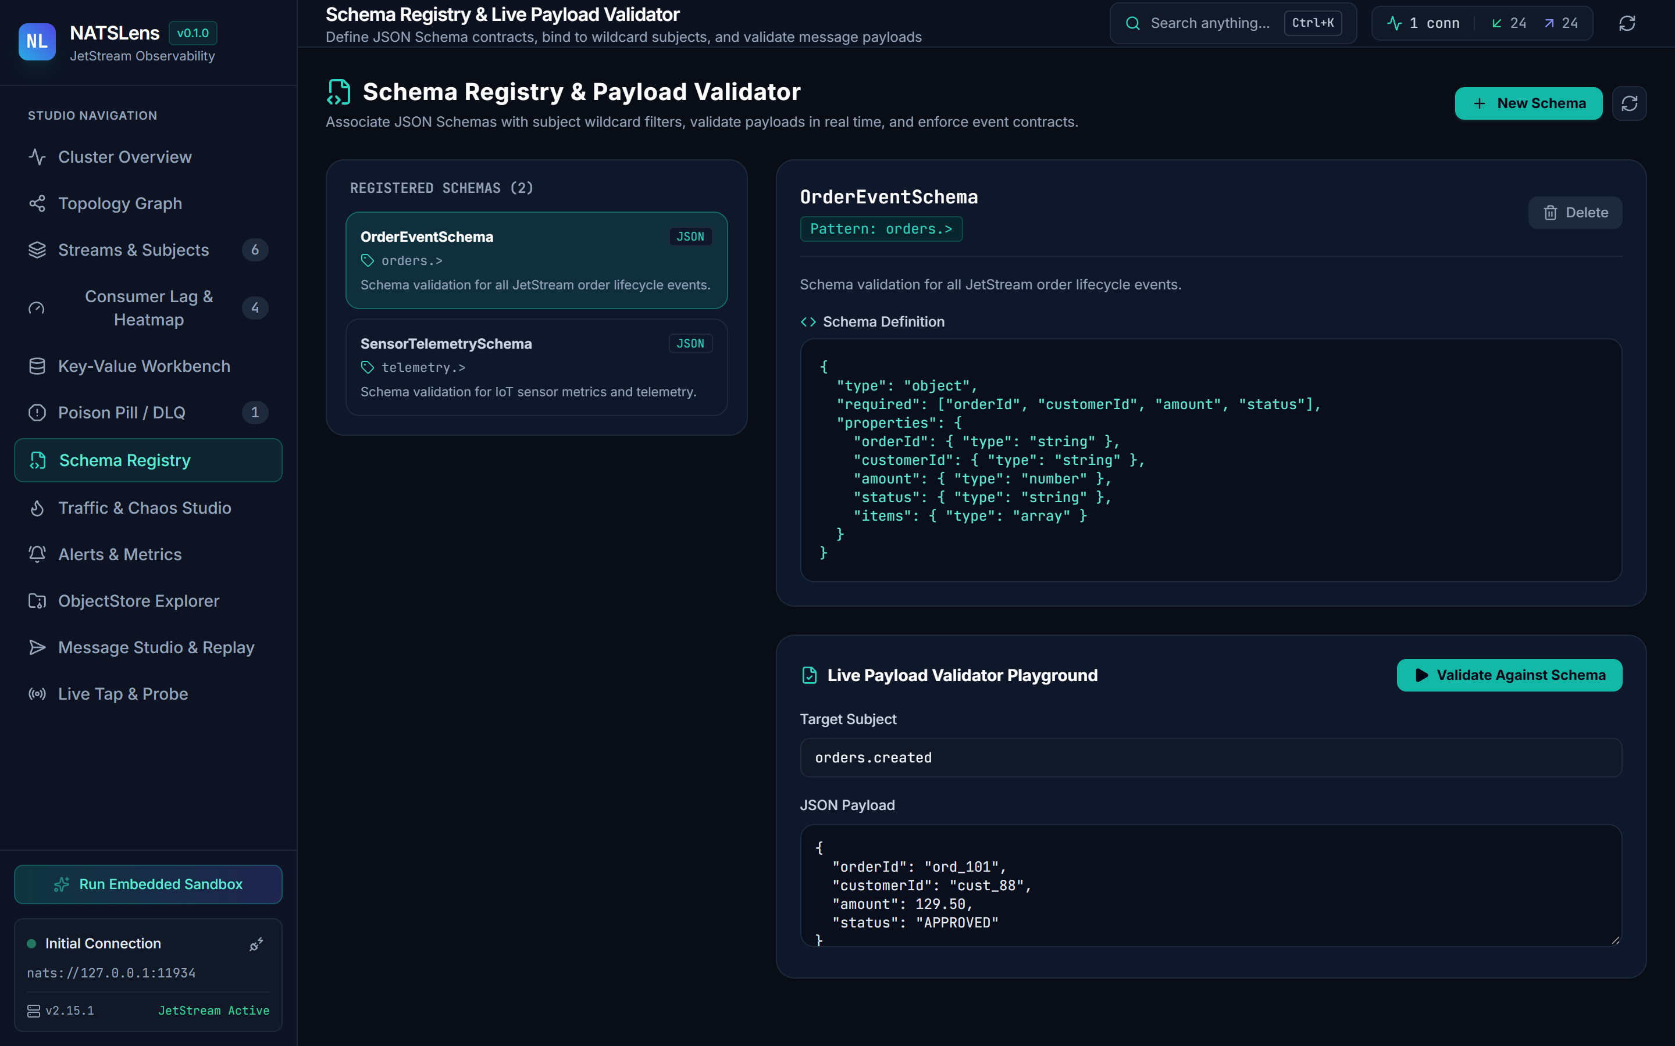Screen dimensions: 1675x1046
Task: Create a New Schema
Action: tap(1528, 104)
